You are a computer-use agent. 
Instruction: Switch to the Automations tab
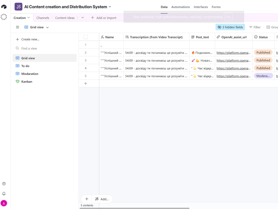click(180, 7)
